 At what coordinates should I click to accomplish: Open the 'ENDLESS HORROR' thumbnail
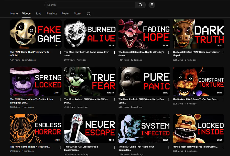[x=36, y=128]
